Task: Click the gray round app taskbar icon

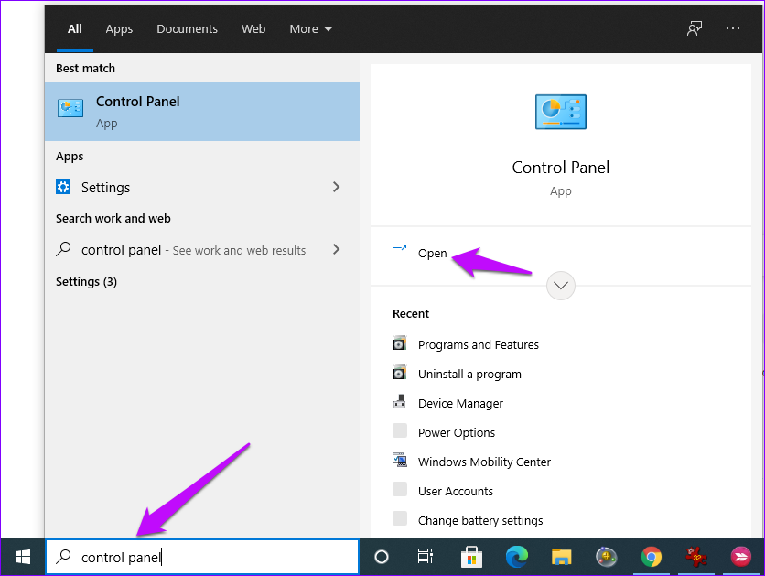Action: click(607, 557)
